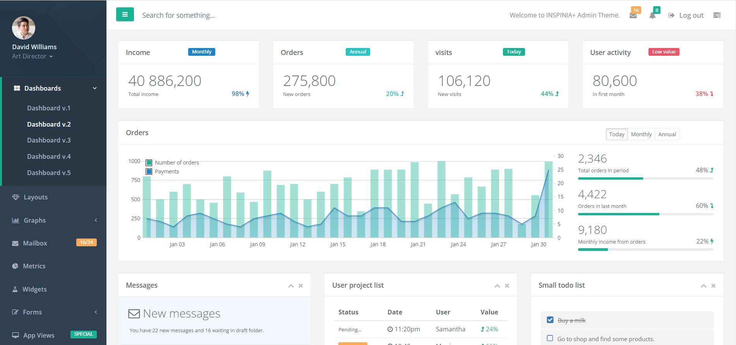Select the Annual button in Orders chart
The height and width of the screenshot is (345, 736).
pos(667,134)
